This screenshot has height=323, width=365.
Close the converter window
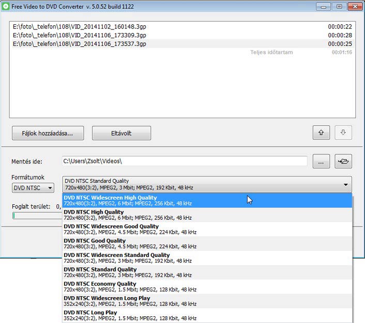[x=355, y=7]
